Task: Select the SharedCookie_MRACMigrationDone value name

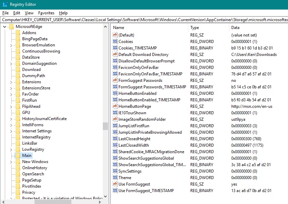Action: tap(151, 152)
